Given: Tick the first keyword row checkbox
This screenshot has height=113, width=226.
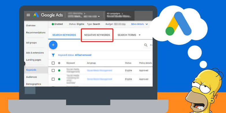Looking at the screenshot, I should point(53,71).
